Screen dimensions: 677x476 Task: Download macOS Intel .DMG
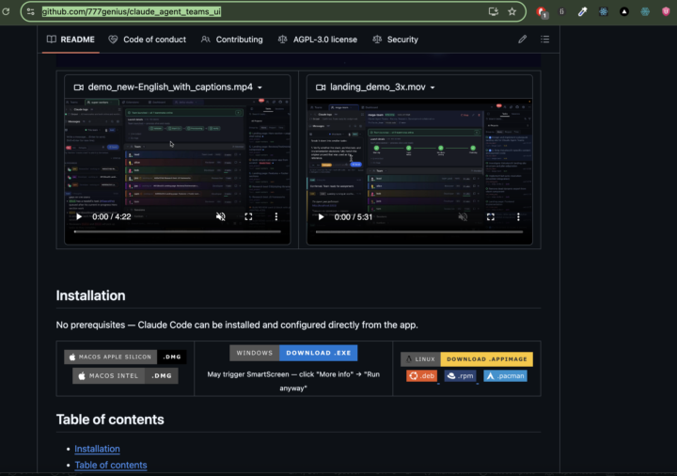pyautogui.click(x=125, y=375)
